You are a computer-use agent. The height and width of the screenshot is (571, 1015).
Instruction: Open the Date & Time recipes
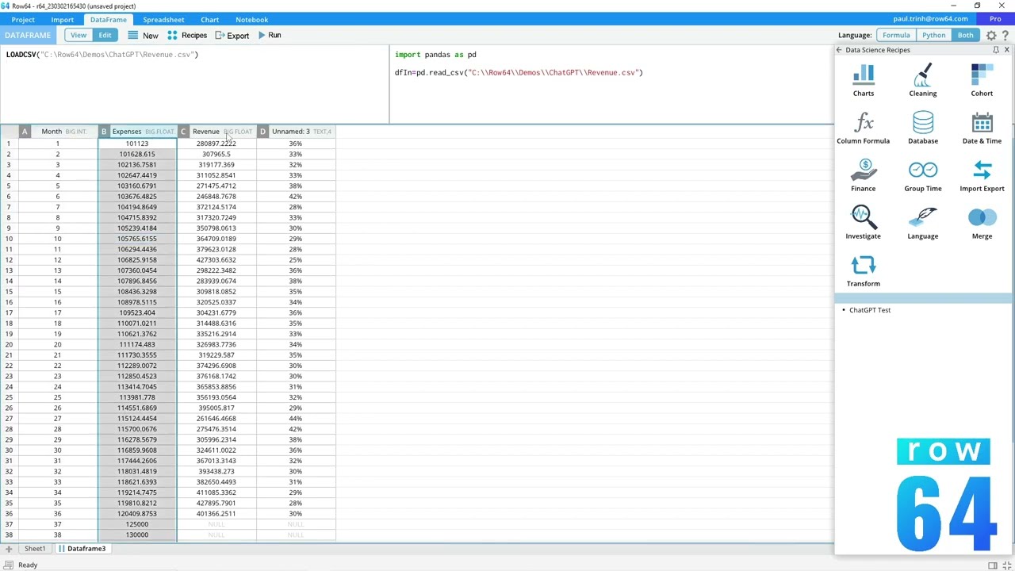[982, 128]
